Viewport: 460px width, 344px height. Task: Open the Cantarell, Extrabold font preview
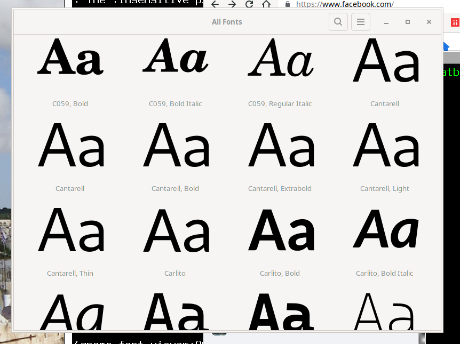(281, 145)
